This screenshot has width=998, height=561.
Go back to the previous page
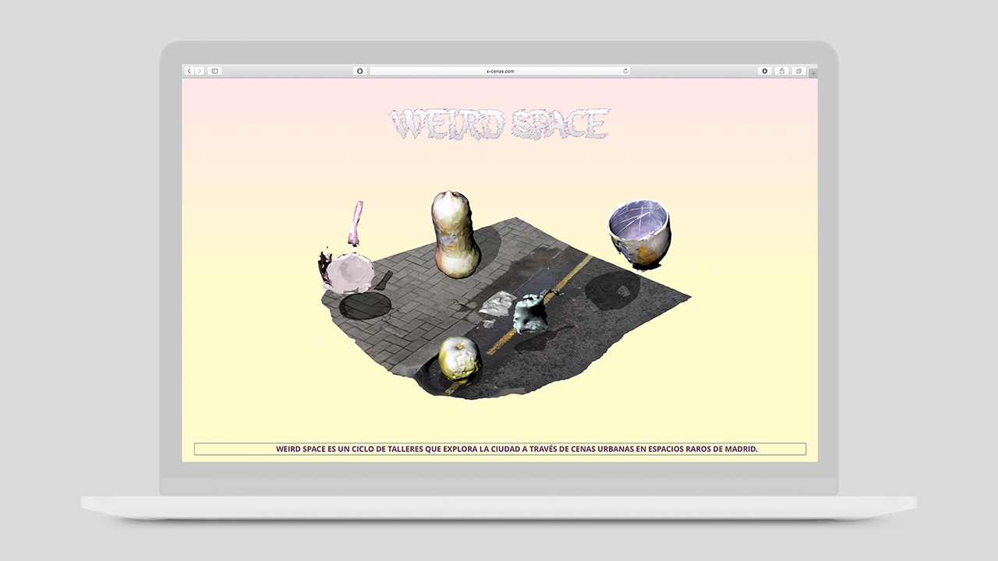click(x=189, y=71)
